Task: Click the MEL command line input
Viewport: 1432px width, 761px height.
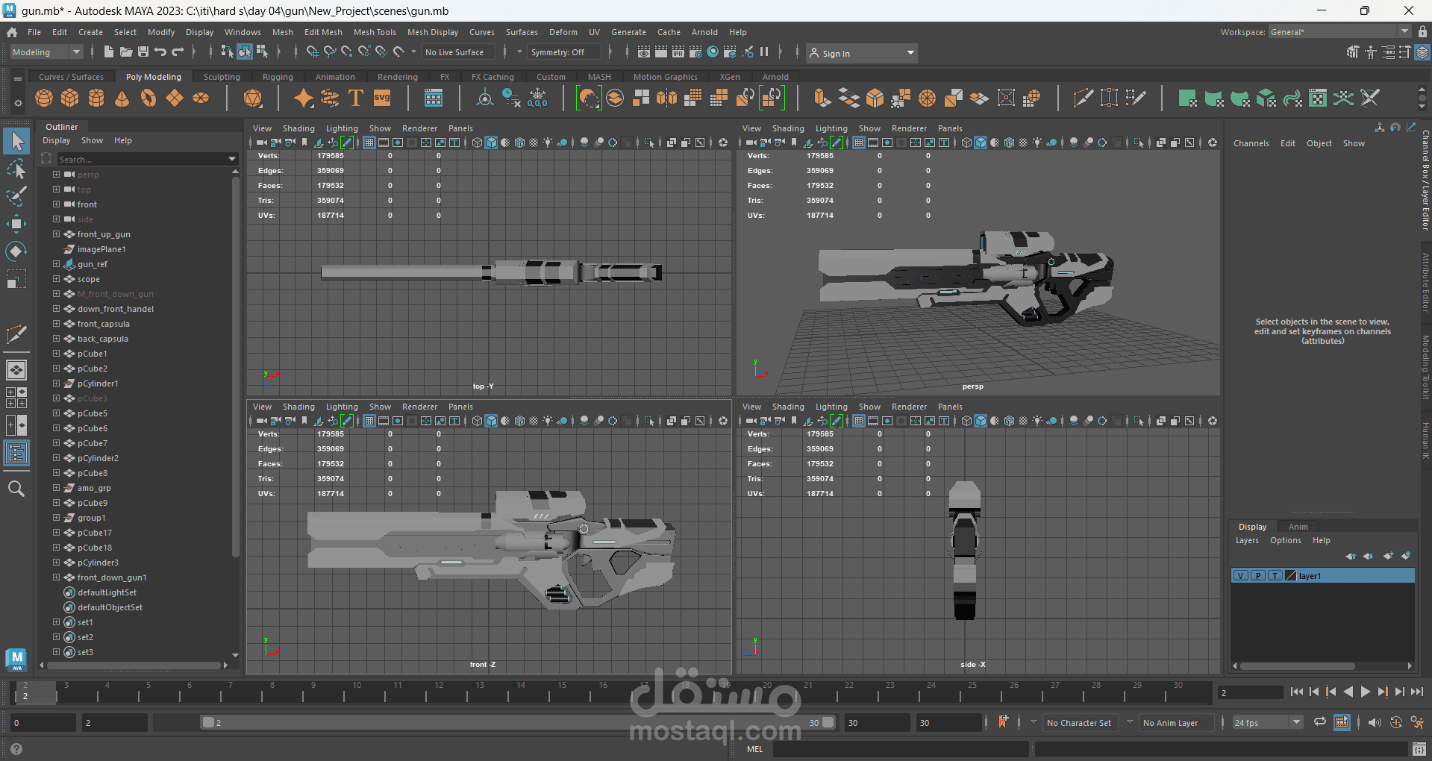Action: click(x=901, y=749)
